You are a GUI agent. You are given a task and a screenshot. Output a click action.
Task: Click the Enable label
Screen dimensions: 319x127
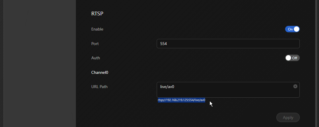click(x=97, y=29)
